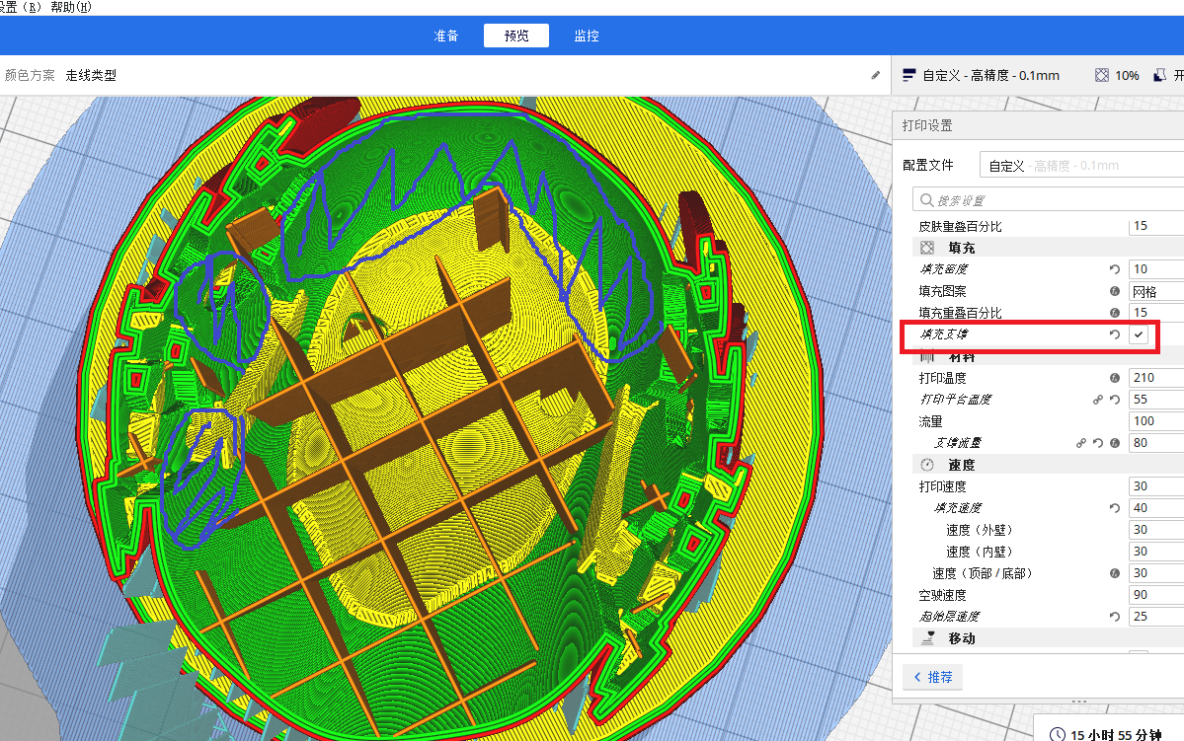Switch to the 准备 tab
Viewport: 1184px width, 741px height.
pyautogui.click(x=446, y=36)
